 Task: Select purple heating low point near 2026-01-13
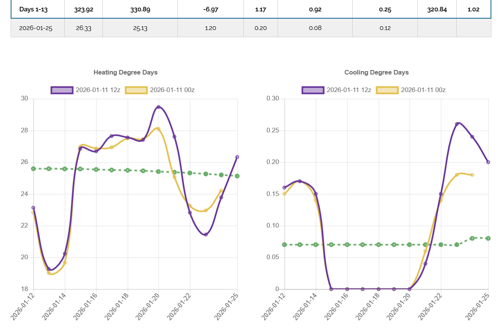coord(49,269)
